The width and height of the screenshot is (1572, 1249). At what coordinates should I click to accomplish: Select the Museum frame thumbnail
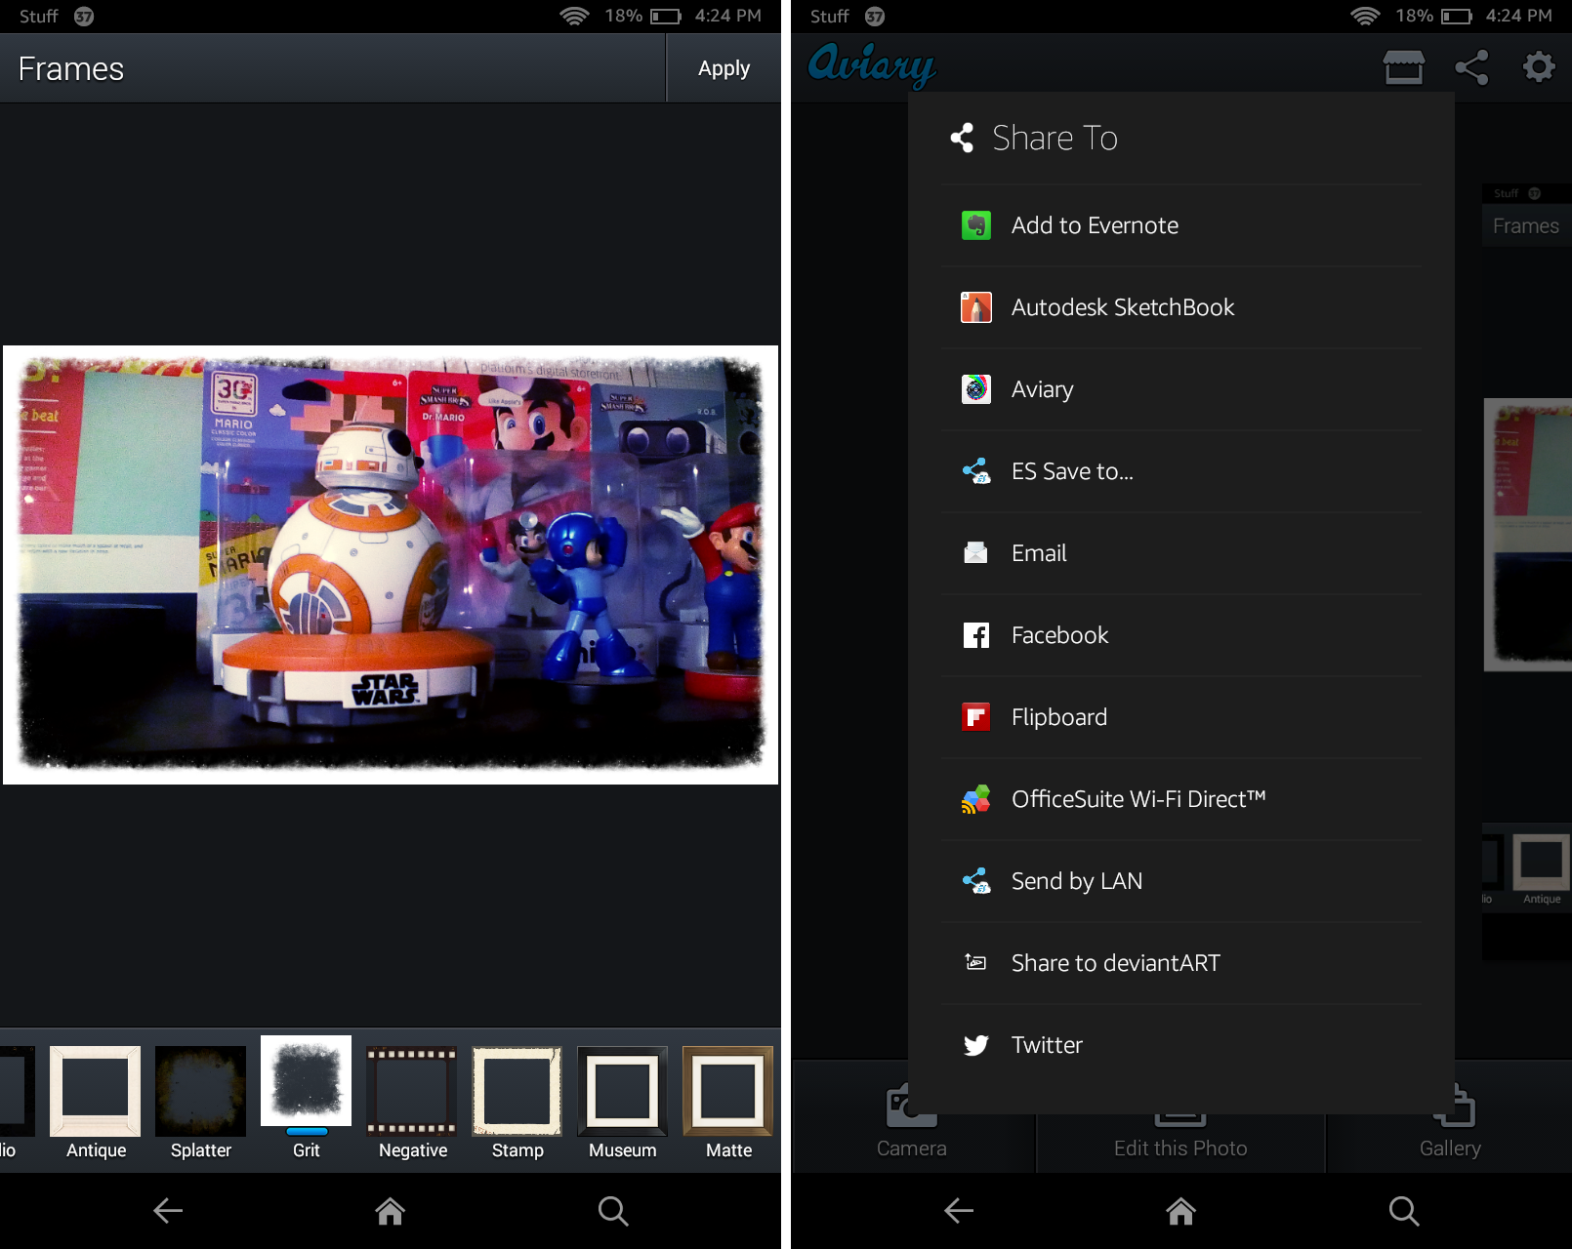(x=623, y=1091)
